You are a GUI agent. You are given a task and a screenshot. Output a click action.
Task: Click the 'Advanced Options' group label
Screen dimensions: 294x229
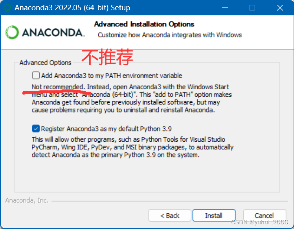tap(45, 63)
